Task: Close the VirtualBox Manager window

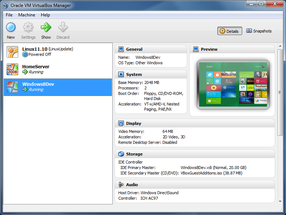Action: 275,4
